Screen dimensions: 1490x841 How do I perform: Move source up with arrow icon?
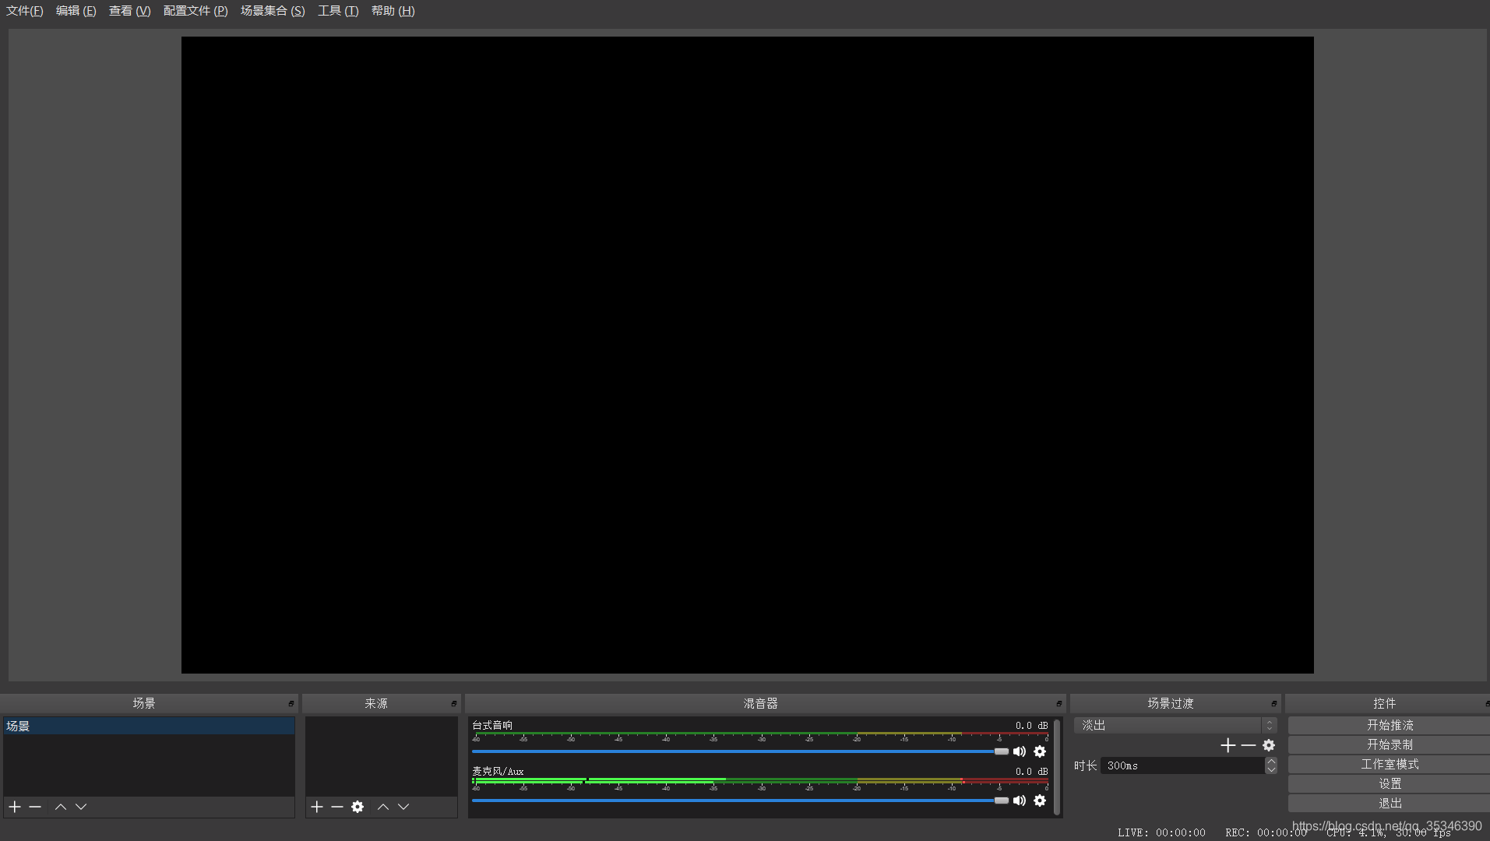coord(383,807)
